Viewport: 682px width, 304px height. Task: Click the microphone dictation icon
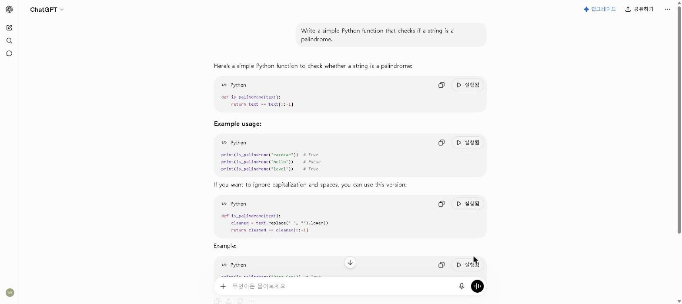pyautogui.click(x=461, y=286)
